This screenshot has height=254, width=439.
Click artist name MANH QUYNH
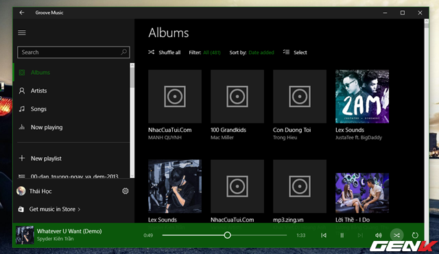tap(165, 137)
